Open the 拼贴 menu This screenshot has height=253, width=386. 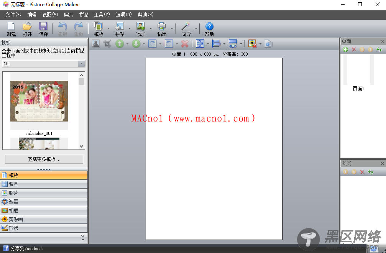pyautogui.click(x=84, y=15)
